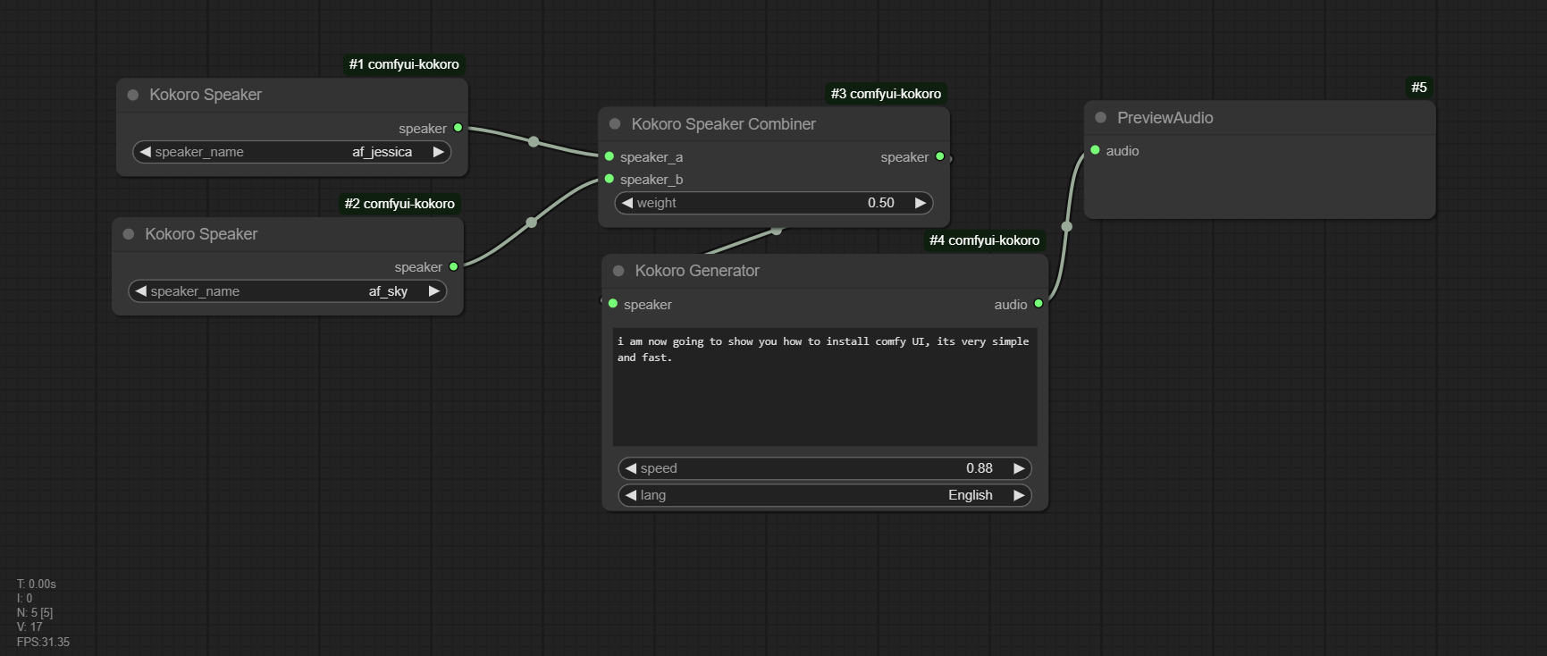Click speaker_b input port on Combiner
This screenshot has height=656, width=1547.
(x=610, y=179)
